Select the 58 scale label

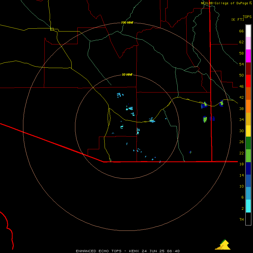(x=241, y=53)
